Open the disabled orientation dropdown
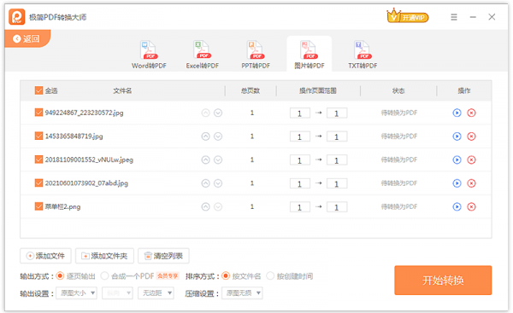Screen dimensions: 513x313 point(117,293)
